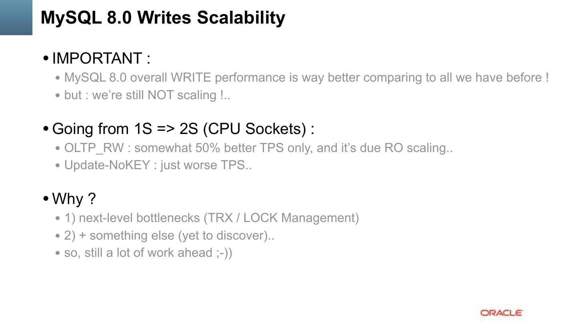Click the 'Update-NoKEY : just worse TPS' line
Image resolution: width=576 pixels, height=324 pixels.
pos(158,165)
